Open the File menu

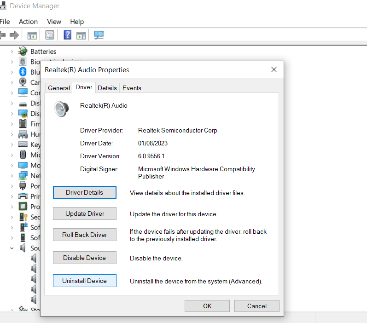pyautogui.click(x=5, y=22)
